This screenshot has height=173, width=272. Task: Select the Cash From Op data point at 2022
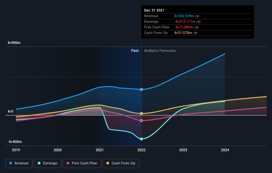(141, 114)
